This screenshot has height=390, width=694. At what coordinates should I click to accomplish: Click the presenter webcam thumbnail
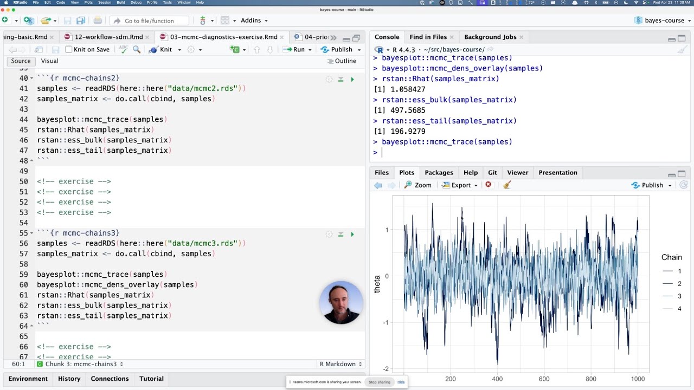(341, 303)
